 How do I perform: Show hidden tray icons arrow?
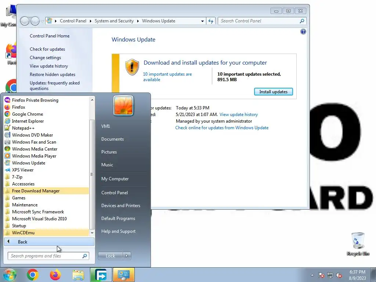click(312, 275)
